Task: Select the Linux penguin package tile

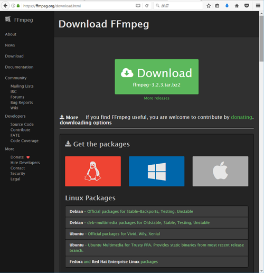Action: pyautogui.click(x=93, y=171)
